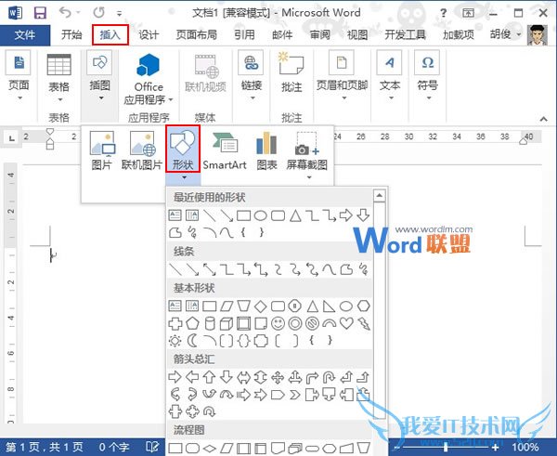This screenshot has width=557, height=456.
Task: Click the ribbon display options button
Action: (x=469, y=13)
